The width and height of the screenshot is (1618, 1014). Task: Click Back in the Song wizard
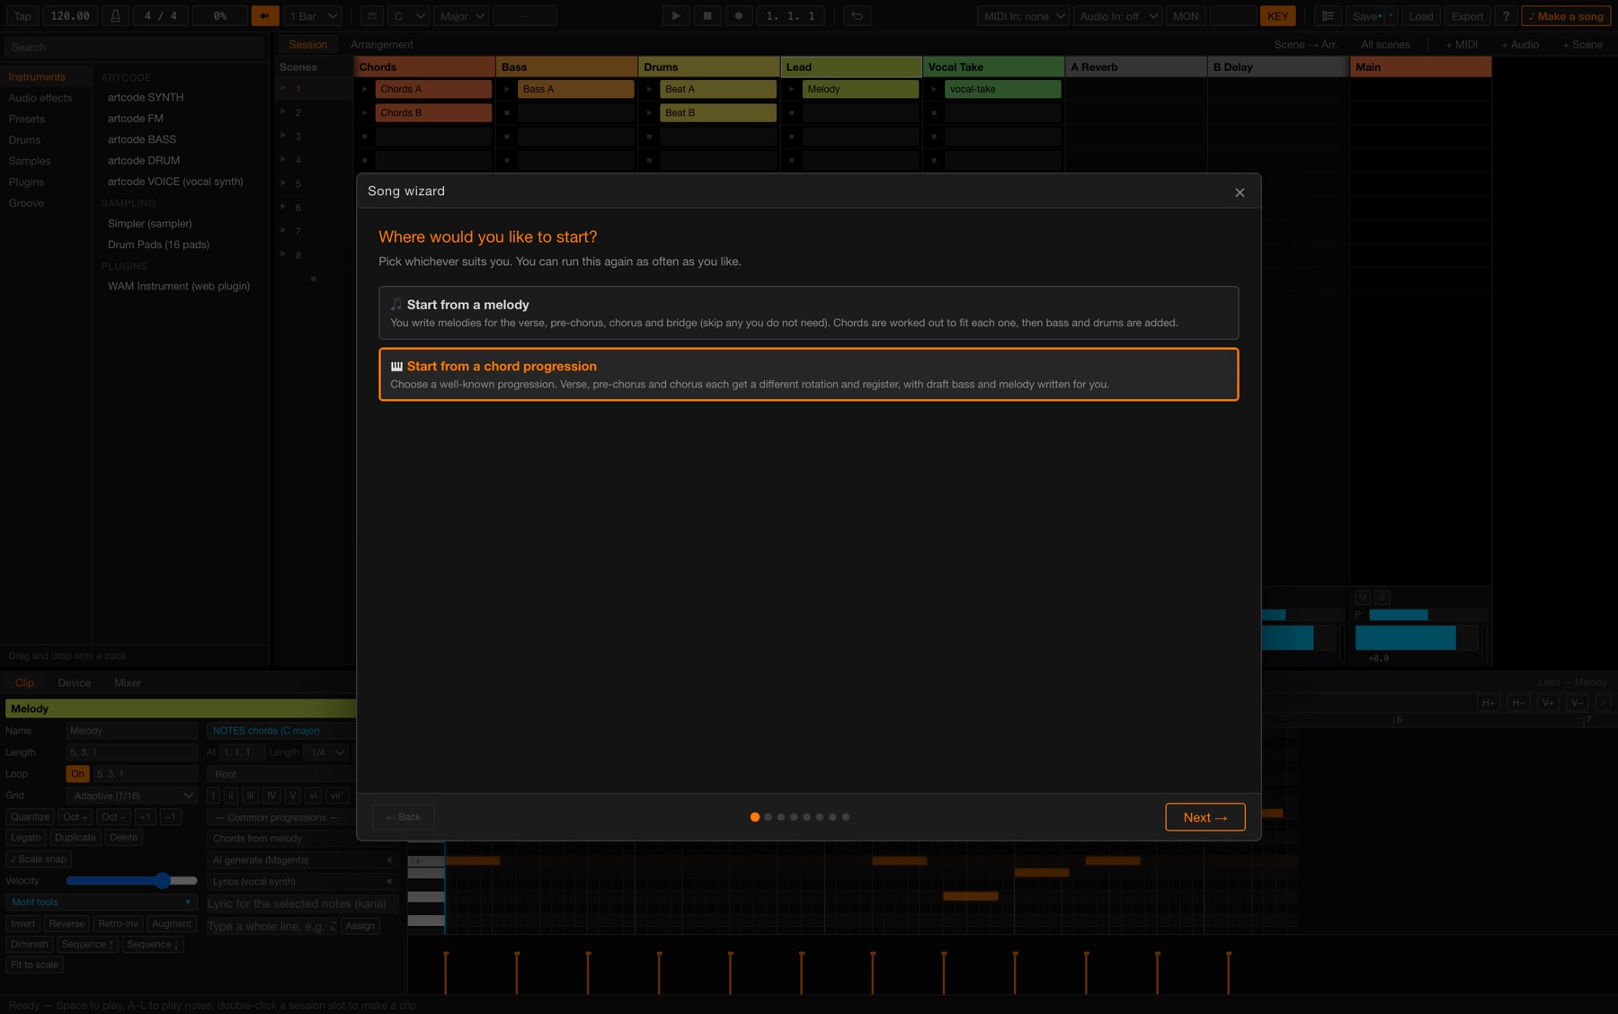click(x=404, y=817)
